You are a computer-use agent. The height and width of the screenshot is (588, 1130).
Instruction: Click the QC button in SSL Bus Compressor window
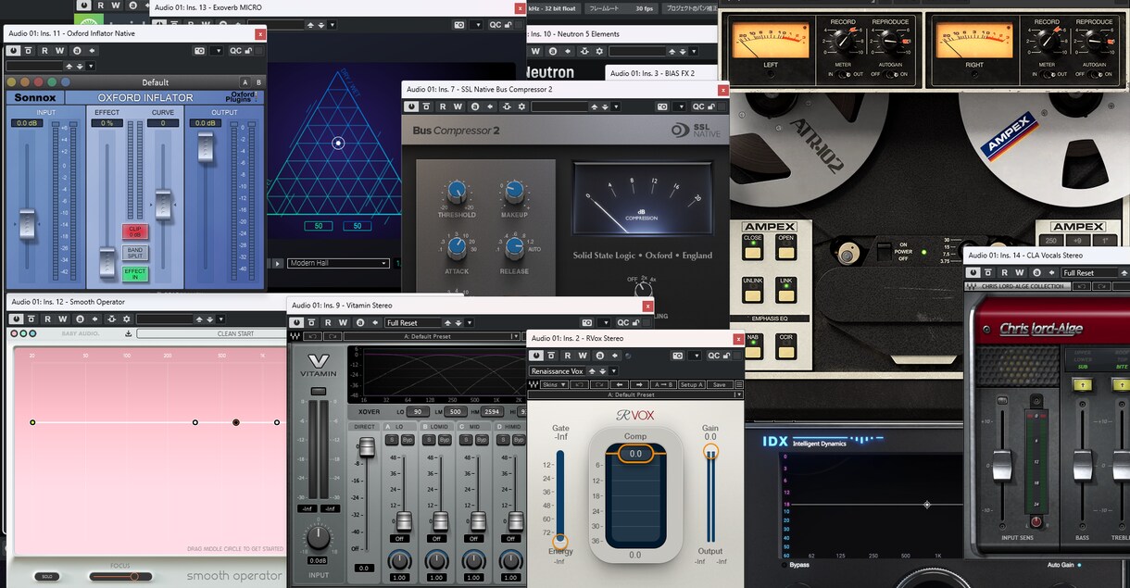point(698,106)
